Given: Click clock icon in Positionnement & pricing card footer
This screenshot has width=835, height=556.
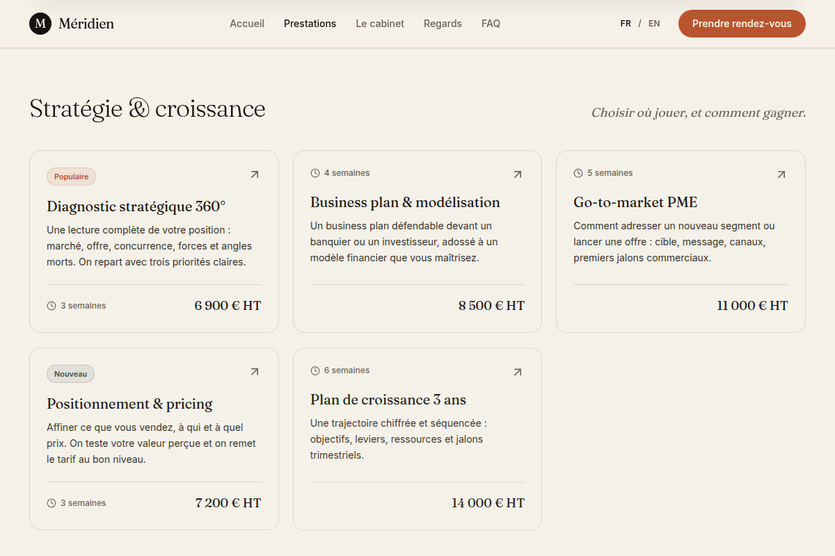Looking at the screenshot, I should tap(51, 503).
